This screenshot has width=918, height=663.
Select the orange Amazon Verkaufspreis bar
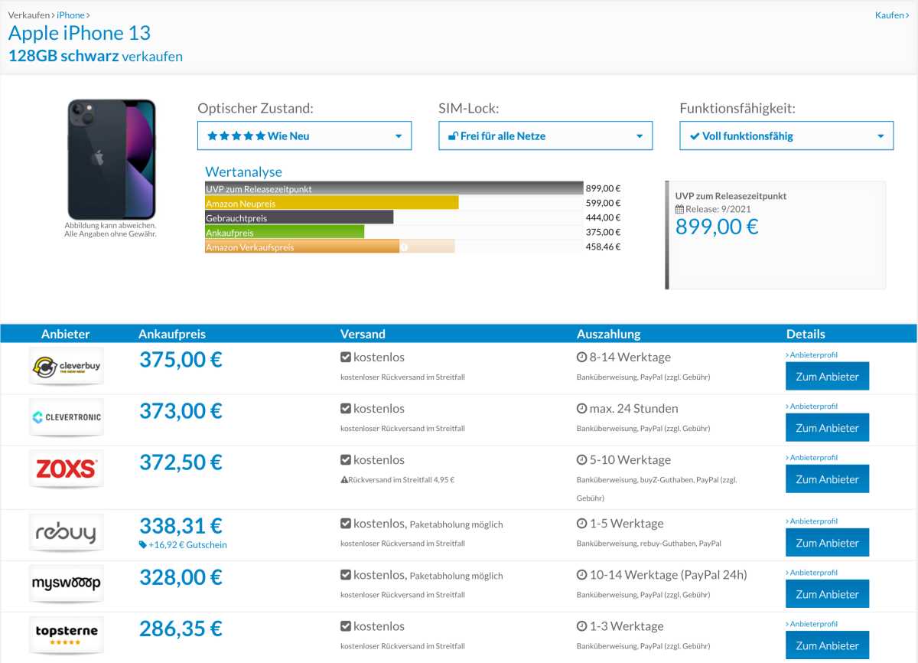[x=302, y=247]
